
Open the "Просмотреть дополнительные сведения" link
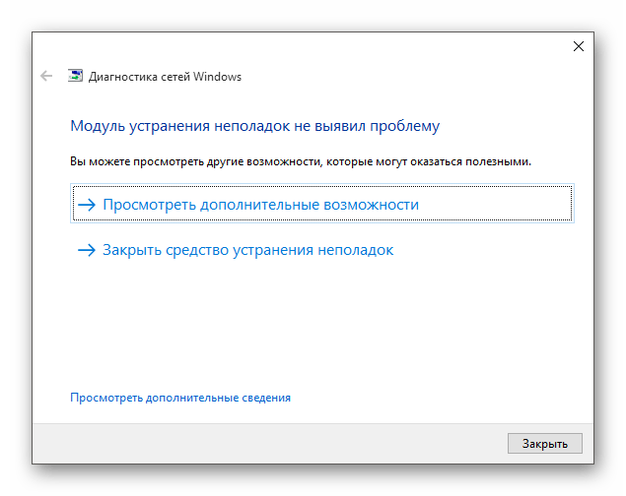pyautogui.click(x=180, y=398)
